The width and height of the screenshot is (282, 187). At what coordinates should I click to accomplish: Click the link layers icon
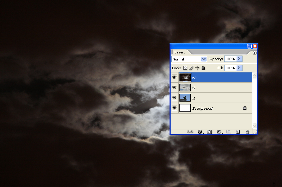tap(190, 132)
